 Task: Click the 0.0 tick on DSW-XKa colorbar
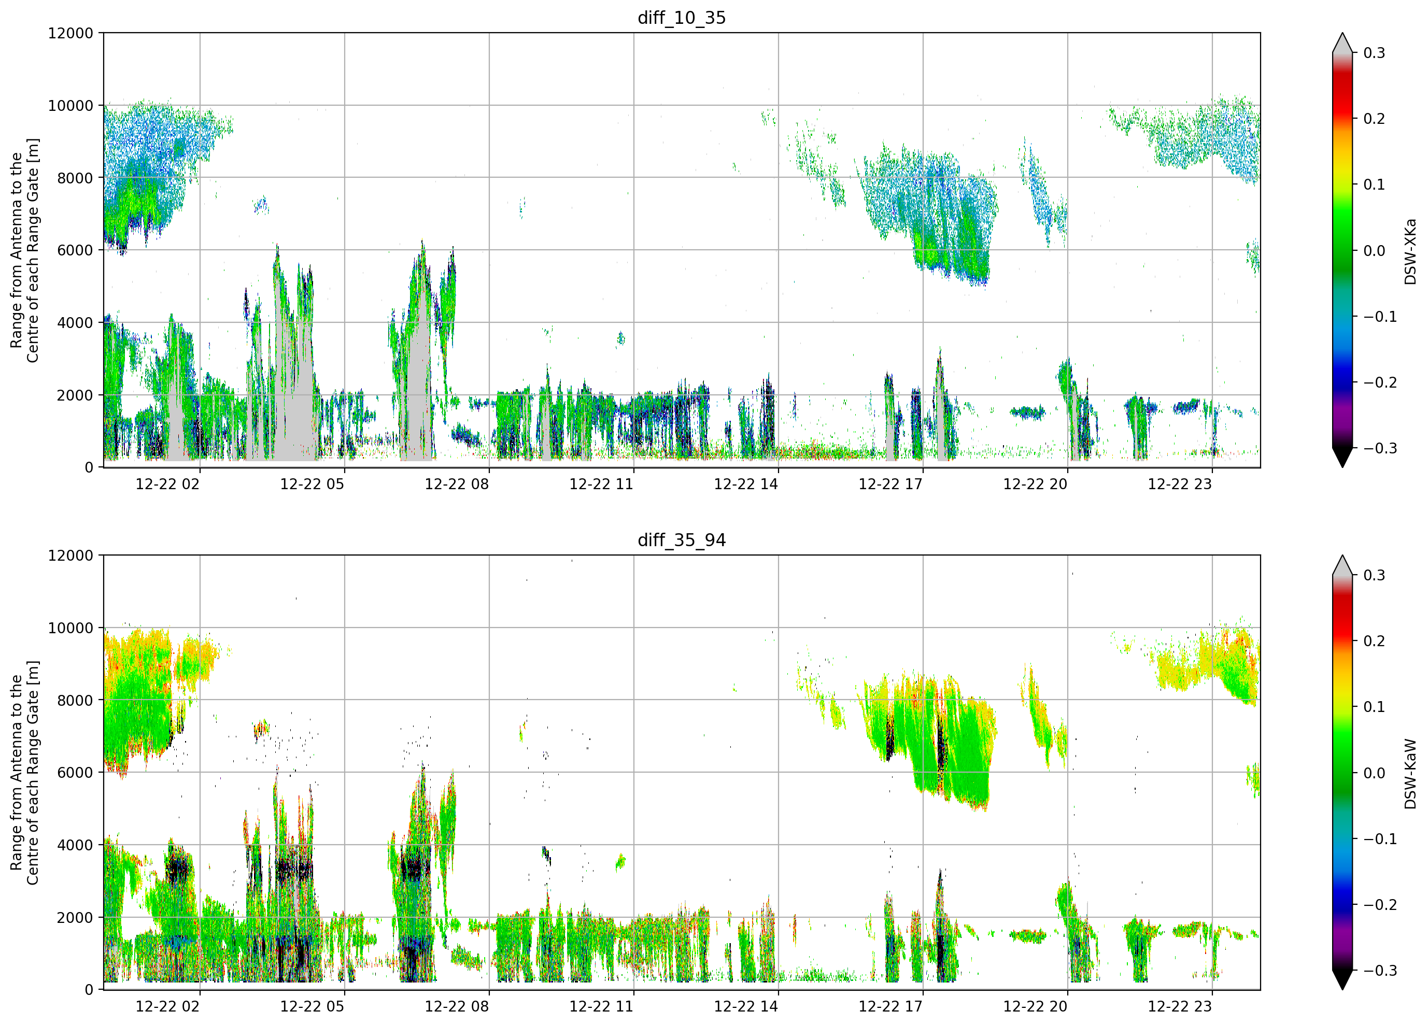[x=1375, y=251]
